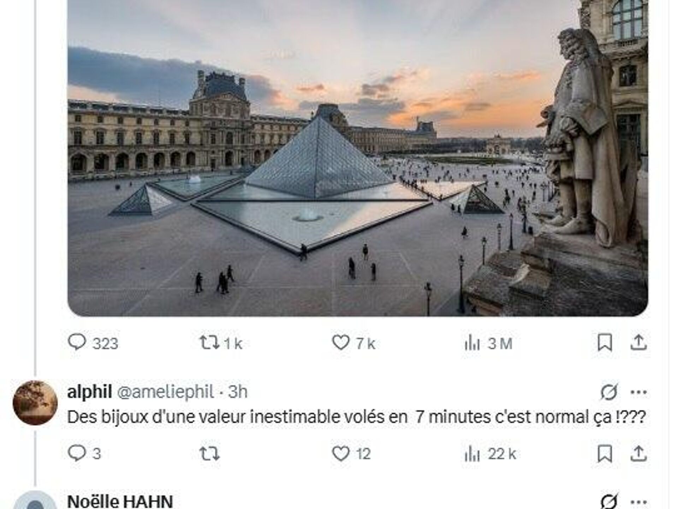Reply to alphil's comment with 3 replies

84,454
